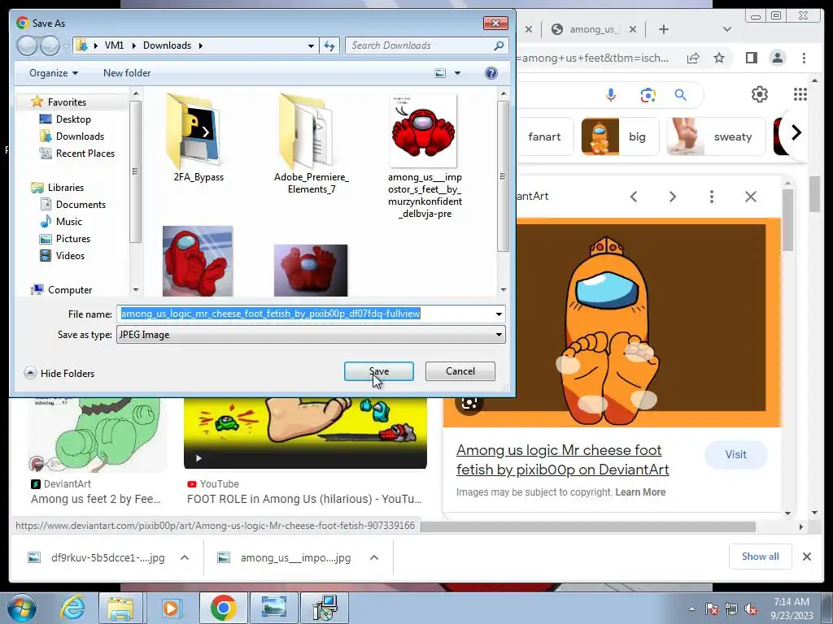Screen dimensions: 833x624
Task: Select the File name text field
Action: pyautogui.click(x=306, y=314)
